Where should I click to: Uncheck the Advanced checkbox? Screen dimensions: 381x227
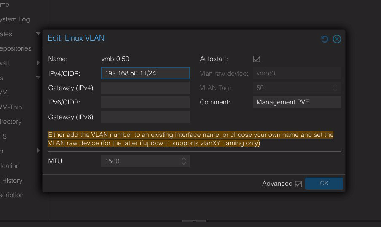(298, 184)
